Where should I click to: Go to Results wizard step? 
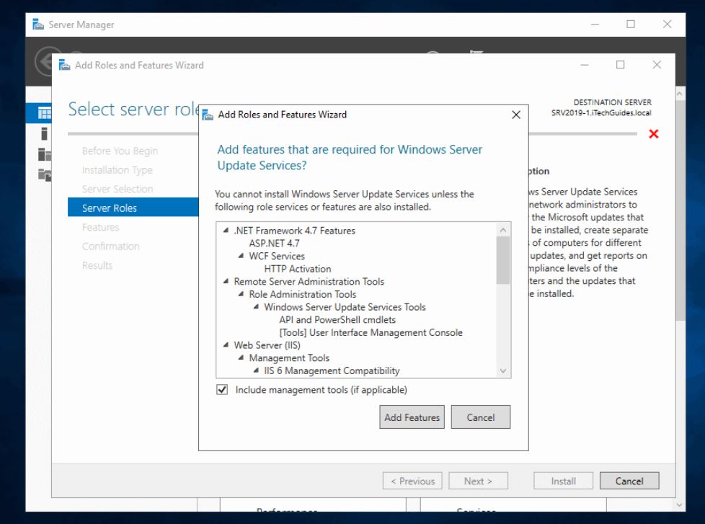97,265
